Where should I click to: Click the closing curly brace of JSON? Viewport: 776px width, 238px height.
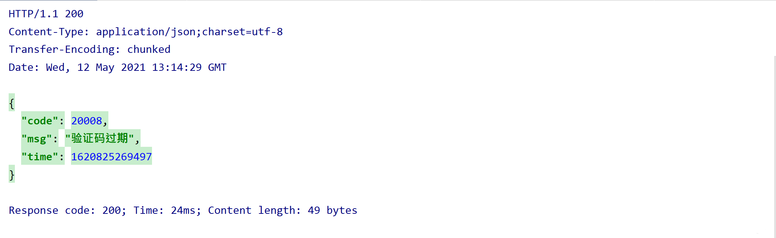pos(12,174)
